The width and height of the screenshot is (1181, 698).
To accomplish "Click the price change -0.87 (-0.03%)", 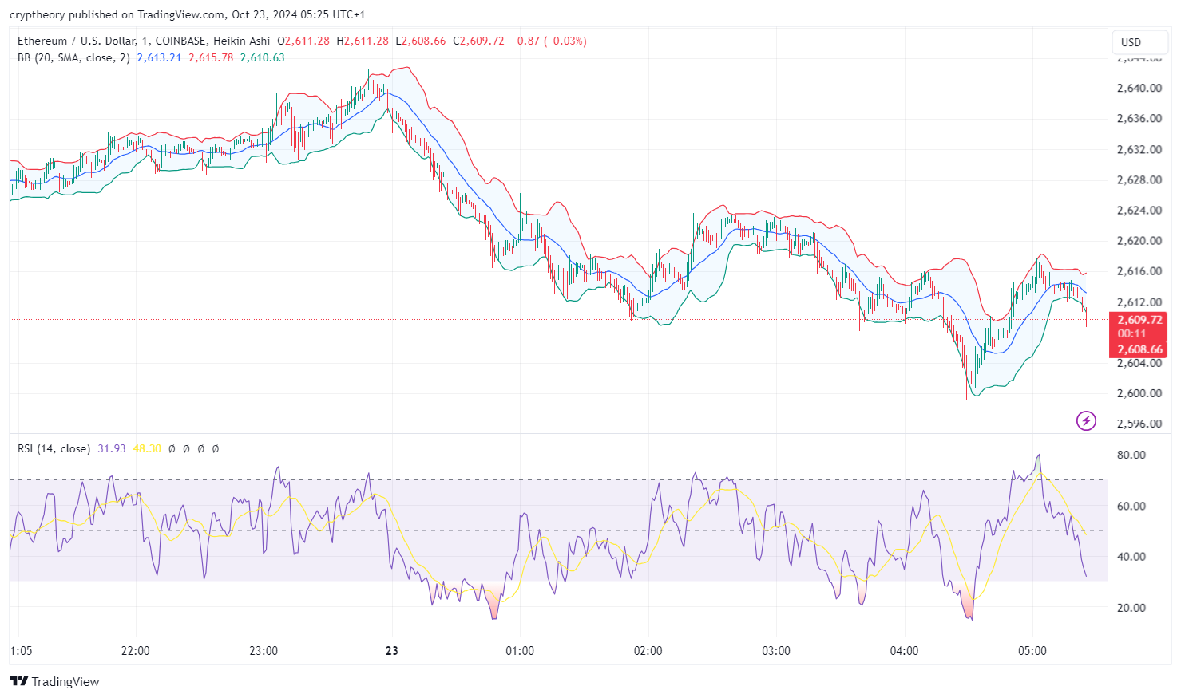I will click(x=549, y=41).
